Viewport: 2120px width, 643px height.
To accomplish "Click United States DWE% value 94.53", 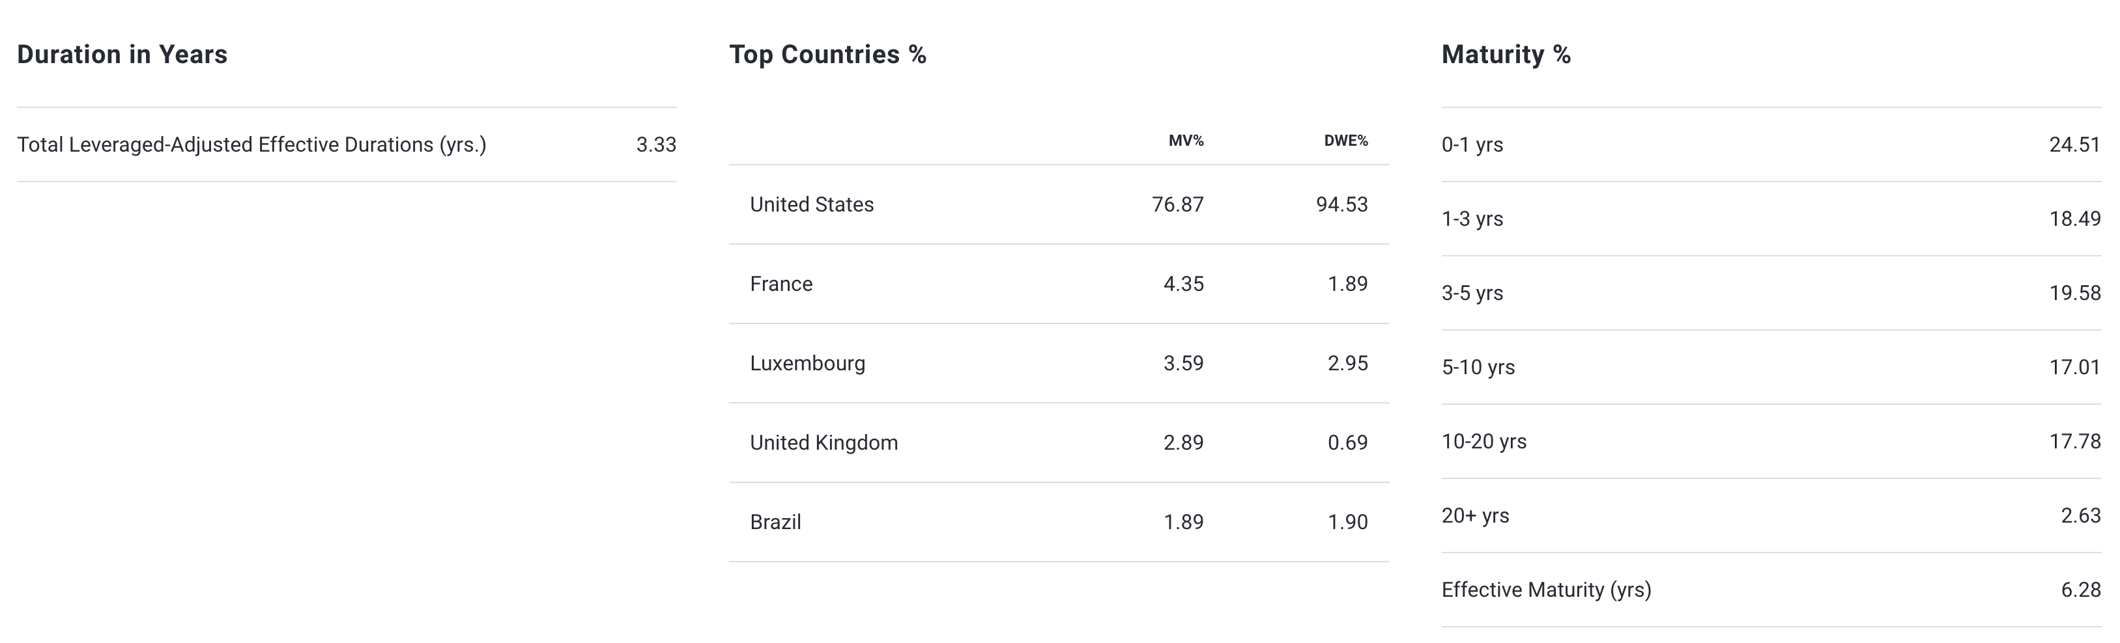I will (x=1341, y=204).
